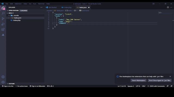Click Search Marketplace button
The width and height of the screenshot is (174, 97).
[138, 81]
